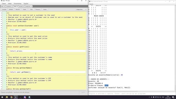This screenshot has width=176, height=99.
Task: Click the taskbar clock
Action: tap(168, 97)
